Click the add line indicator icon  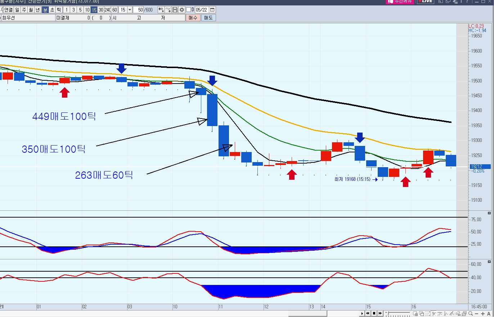coord(169,10)
